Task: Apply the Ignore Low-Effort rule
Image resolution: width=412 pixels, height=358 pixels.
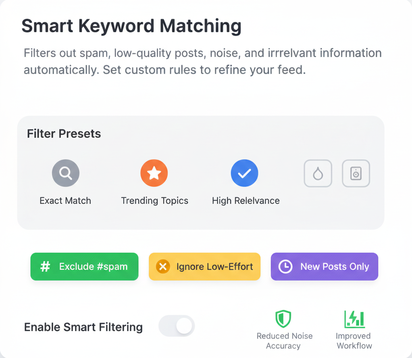Action: pos(204,266)
